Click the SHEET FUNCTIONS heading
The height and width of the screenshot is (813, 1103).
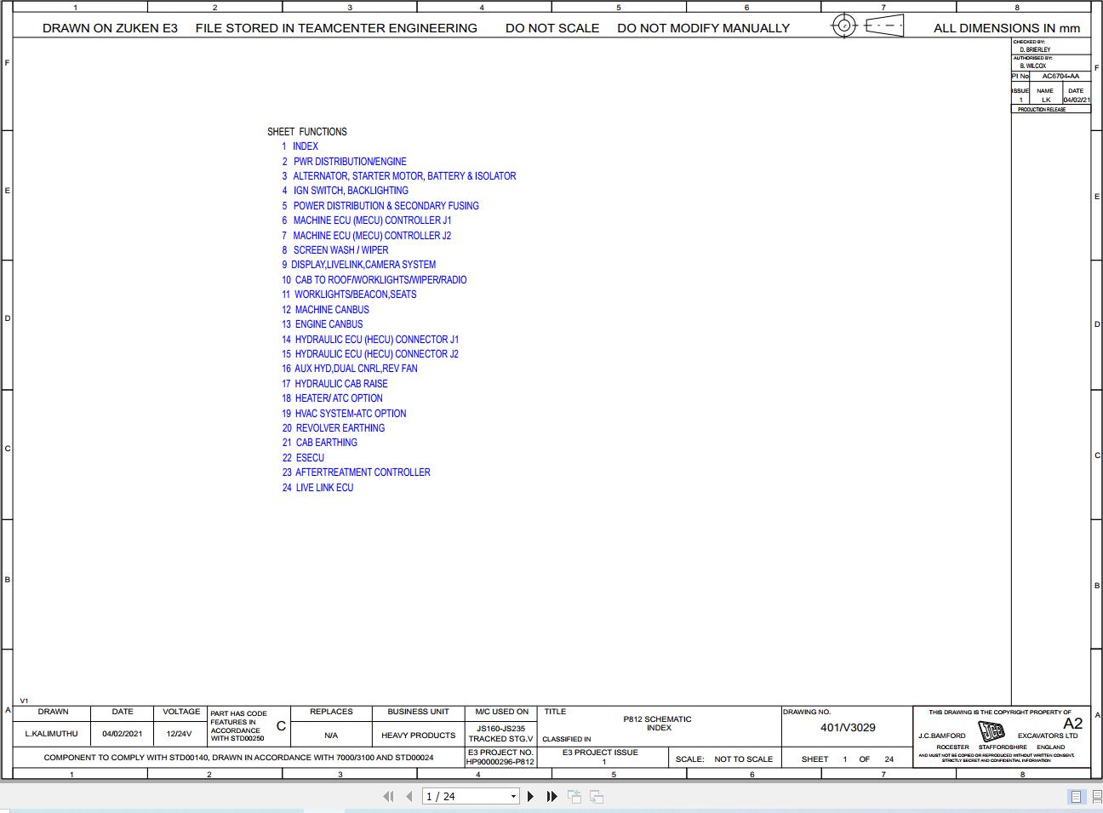[x=307, y=132]
